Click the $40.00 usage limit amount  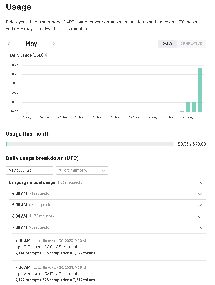(199, 144)
